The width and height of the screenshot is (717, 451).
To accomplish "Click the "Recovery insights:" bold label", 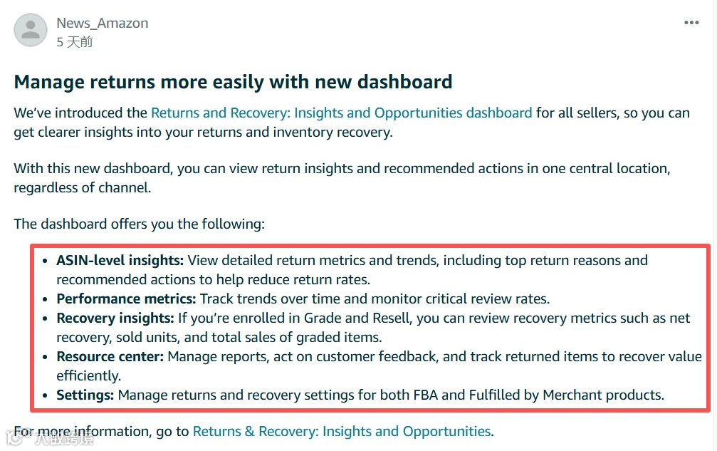I will [115, 318].
